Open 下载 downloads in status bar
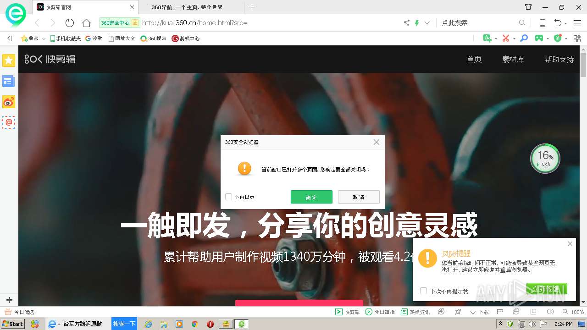587x330 pixels. [x=479, y=312]
